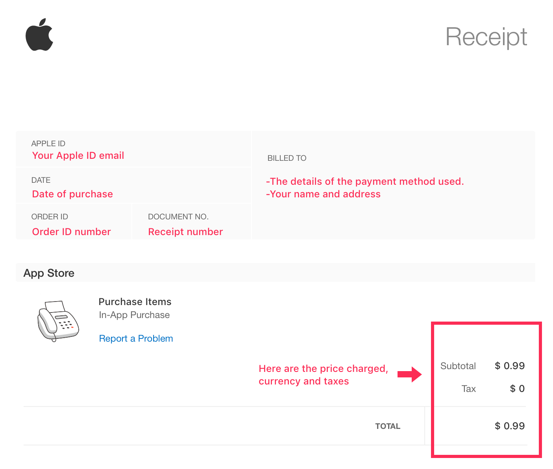
Task: Click the DOCUMENT NO. label
Action: coord(178,217)
